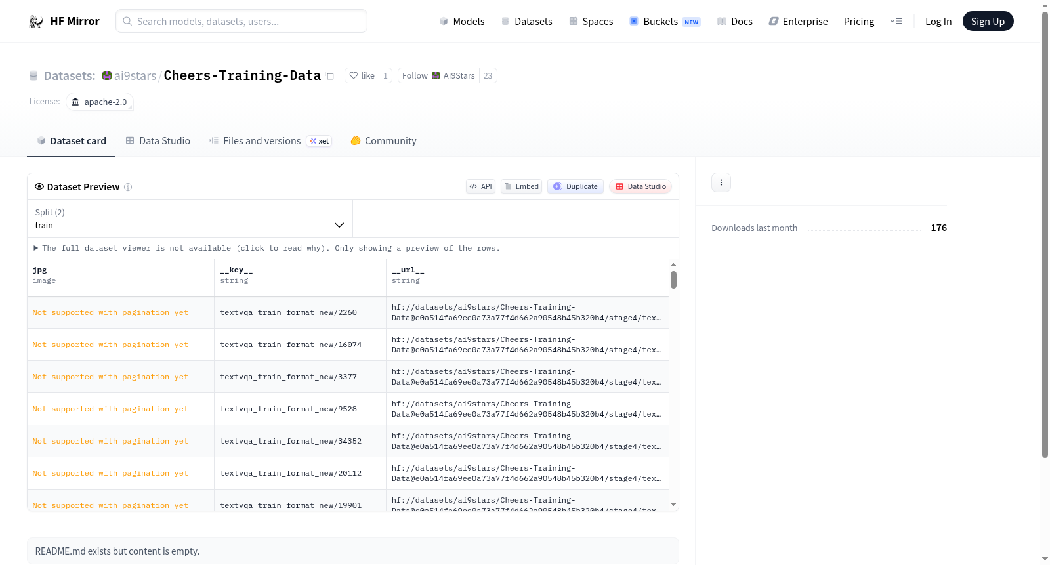Image resolution: width=1050 pixels, height=565 pixels.
Task: Open Docs in the top navigation
Action: (x=734, y=22)
